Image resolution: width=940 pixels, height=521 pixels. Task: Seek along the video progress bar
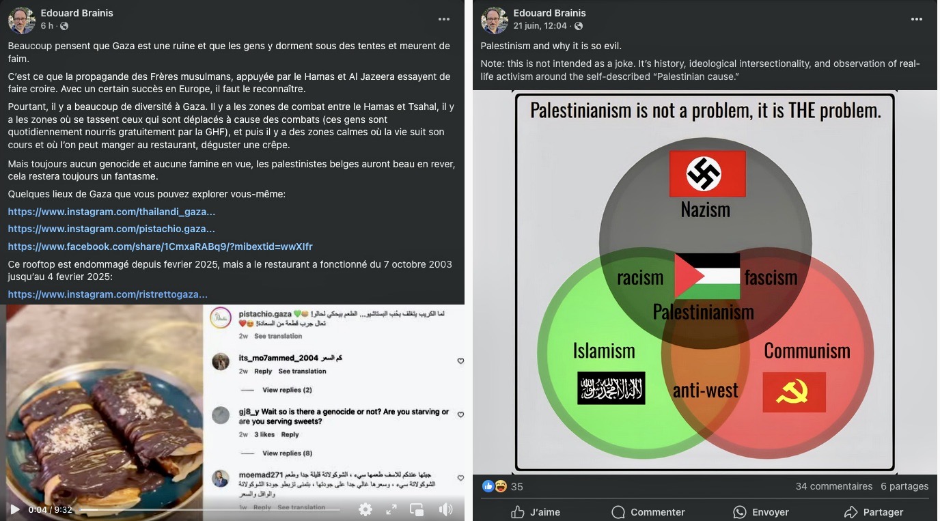[210, 509]
